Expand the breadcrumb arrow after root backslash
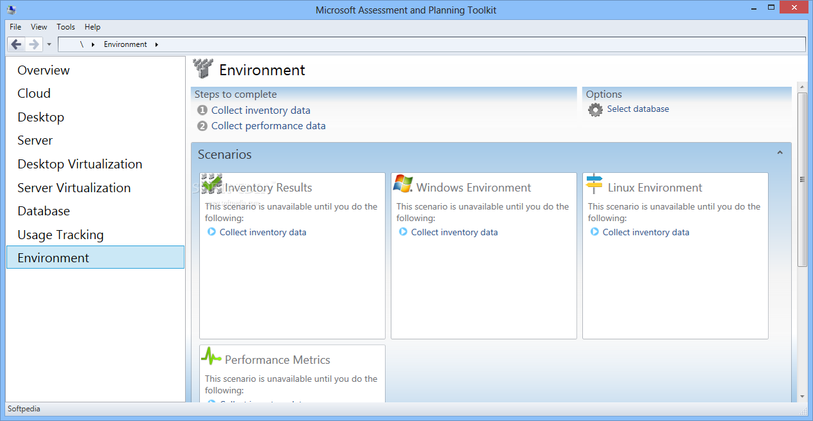Screen dimensions: 813x421 [x=93, y=44]
